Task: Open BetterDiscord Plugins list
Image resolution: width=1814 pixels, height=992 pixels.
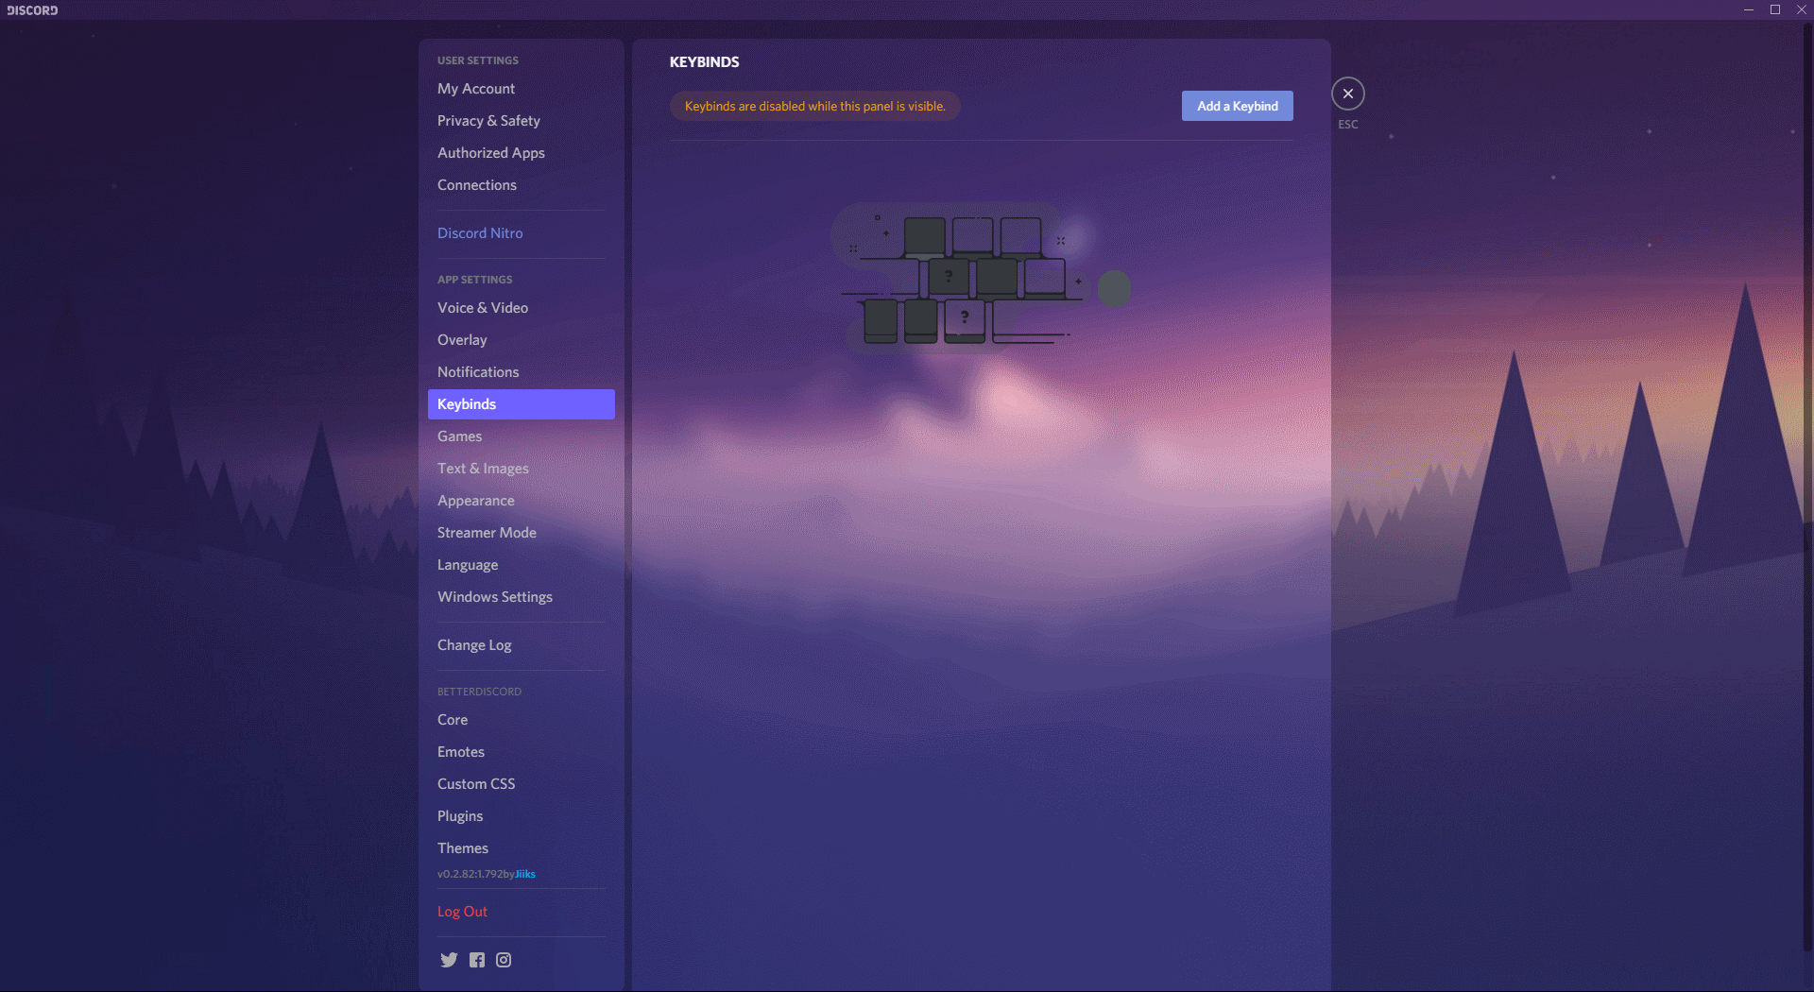Action: click(522, 816)
